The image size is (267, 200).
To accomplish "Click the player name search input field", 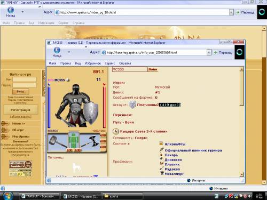I will pyautogui.click(x=130, y=69).
